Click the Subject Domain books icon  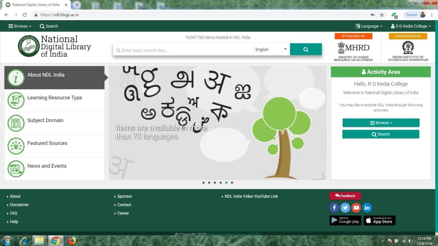(16, 123)
